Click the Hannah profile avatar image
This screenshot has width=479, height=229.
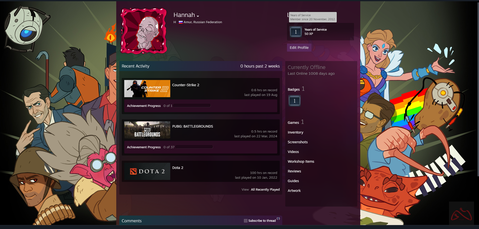click(144, 31)
